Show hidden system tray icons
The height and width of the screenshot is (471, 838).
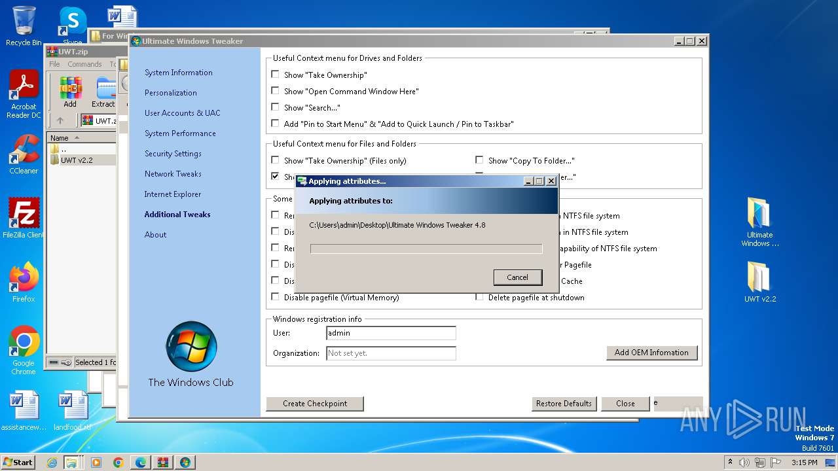730,462
